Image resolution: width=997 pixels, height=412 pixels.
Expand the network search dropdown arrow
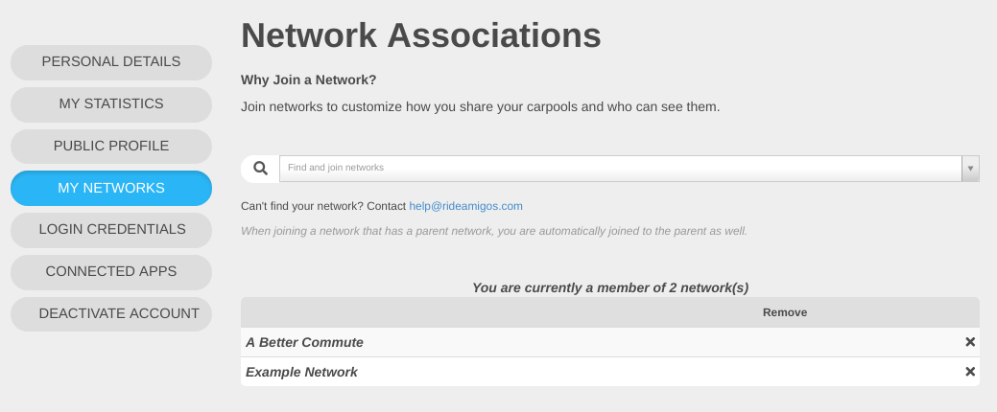pyautogui.click(x=970, y=169)
